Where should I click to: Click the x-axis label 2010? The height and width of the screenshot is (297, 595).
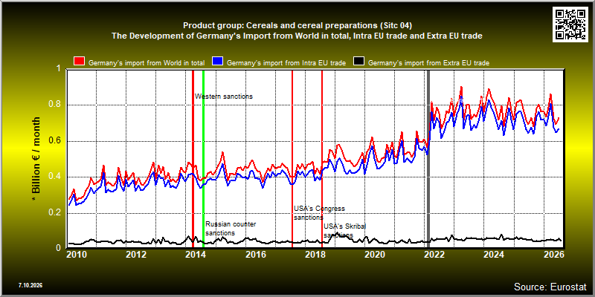pyautogui.click(x=77, y=255)
